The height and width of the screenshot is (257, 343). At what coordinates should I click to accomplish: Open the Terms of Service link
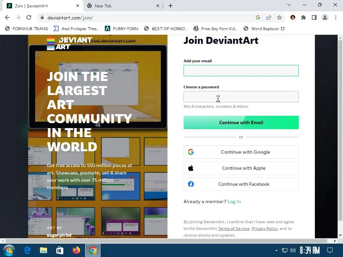pyautogui.click(x=233, y=229)
